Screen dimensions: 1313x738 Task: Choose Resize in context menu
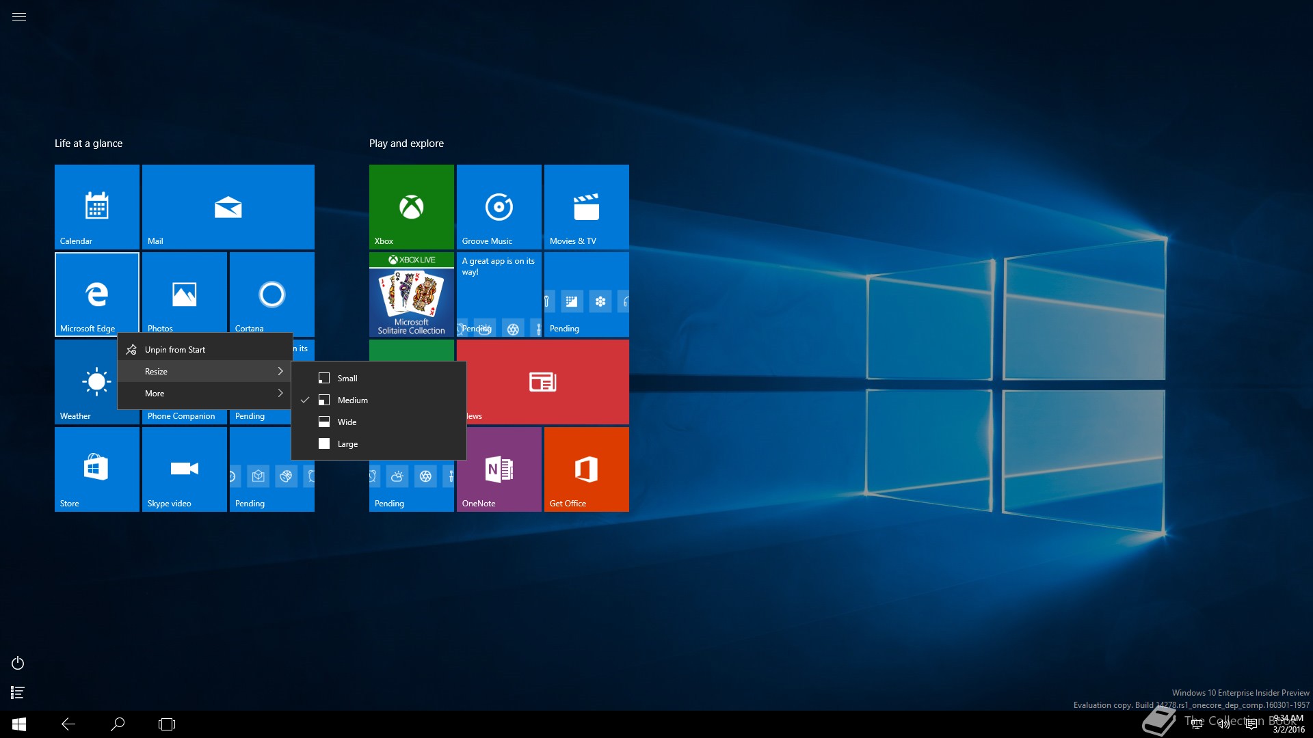[x=205, y=371]
